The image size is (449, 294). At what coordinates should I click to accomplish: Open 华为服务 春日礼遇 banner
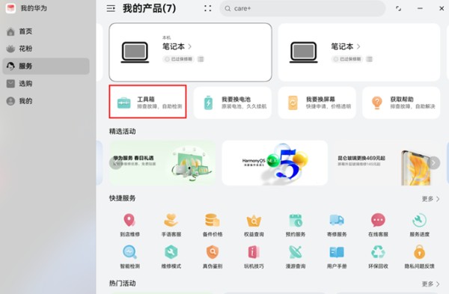click(162, 162)
